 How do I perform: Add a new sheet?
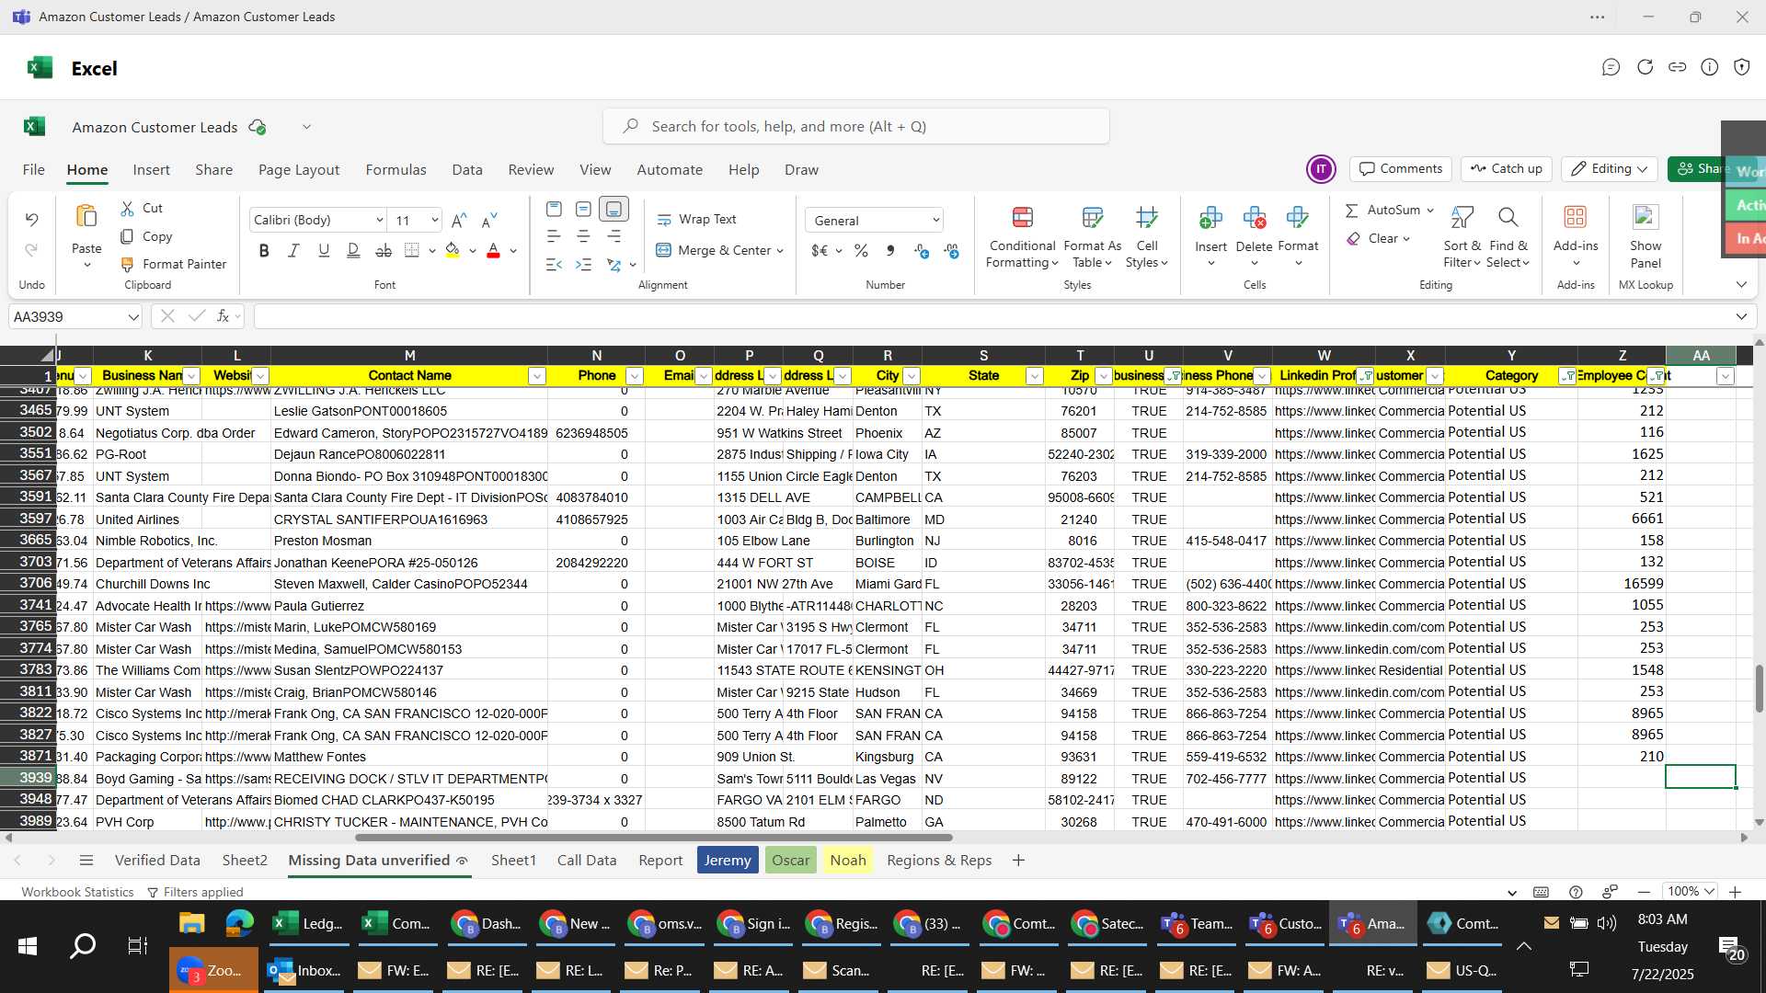[1018, 861]
